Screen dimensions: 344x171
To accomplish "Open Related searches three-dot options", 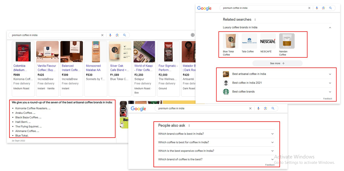I will (x=255, y=19).
